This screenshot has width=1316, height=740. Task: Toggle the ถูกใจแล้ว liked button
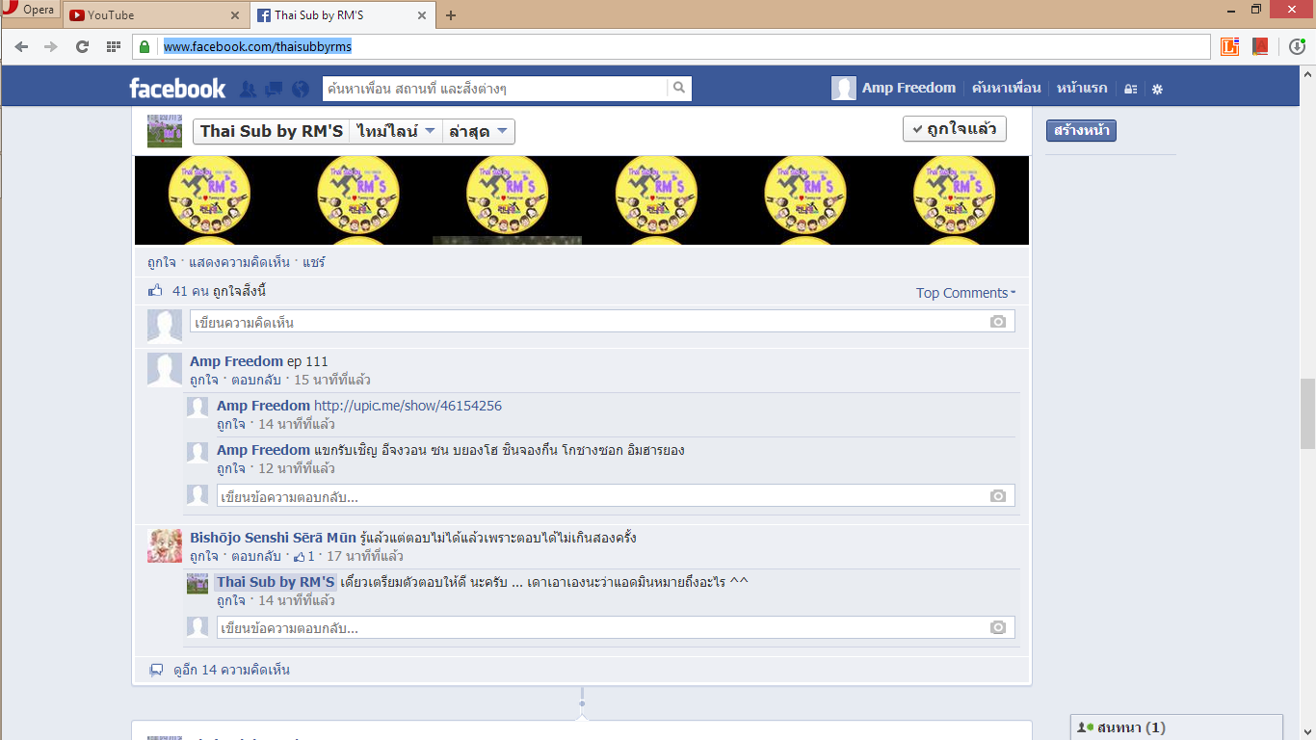point(955,129)
